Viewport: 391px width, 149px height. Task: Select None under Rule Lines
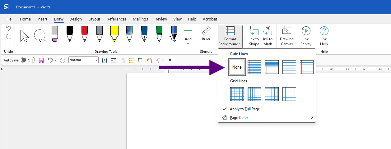pyautogui.click(x=237, y=67)
